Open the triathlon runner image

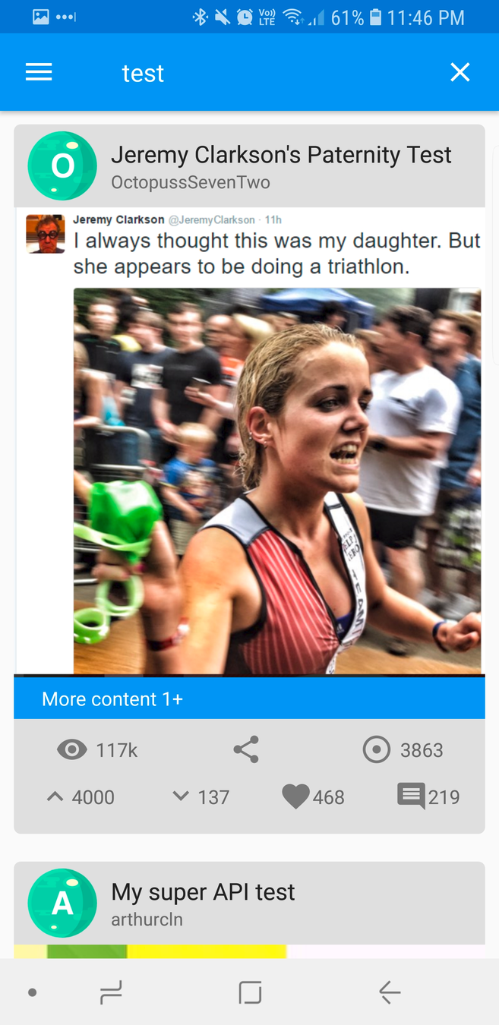coord(277,481)
